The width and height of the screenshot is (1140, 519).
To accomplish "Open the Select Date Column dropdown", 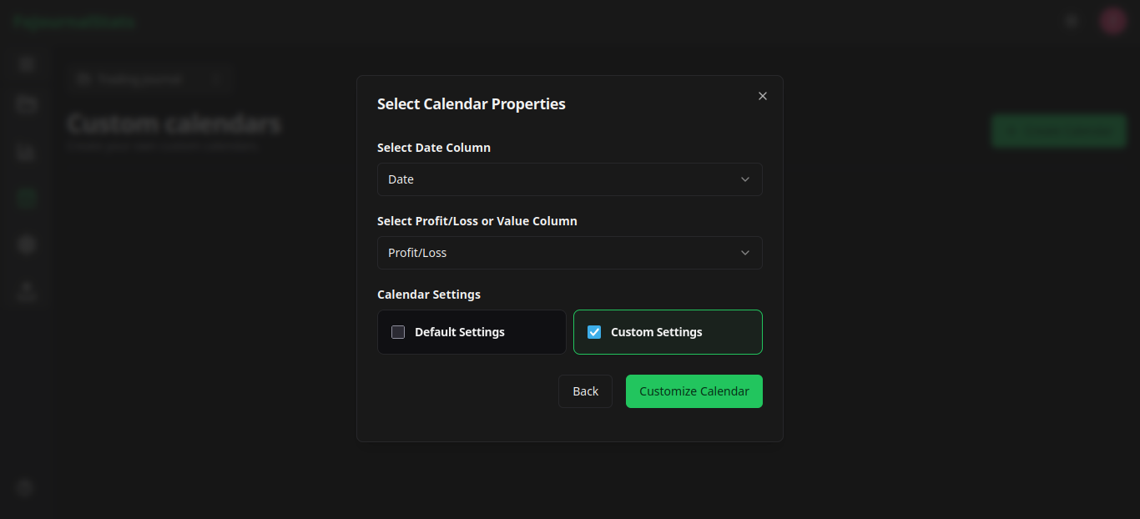I will click(x=570, y=179).
